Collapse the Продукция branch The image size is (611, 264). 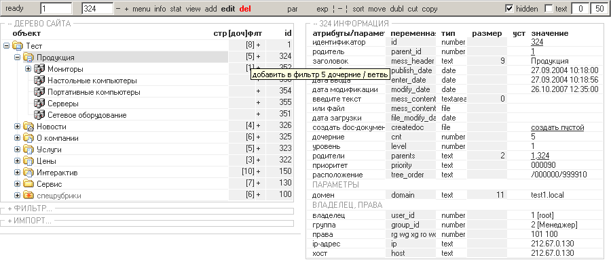(17, 57)
